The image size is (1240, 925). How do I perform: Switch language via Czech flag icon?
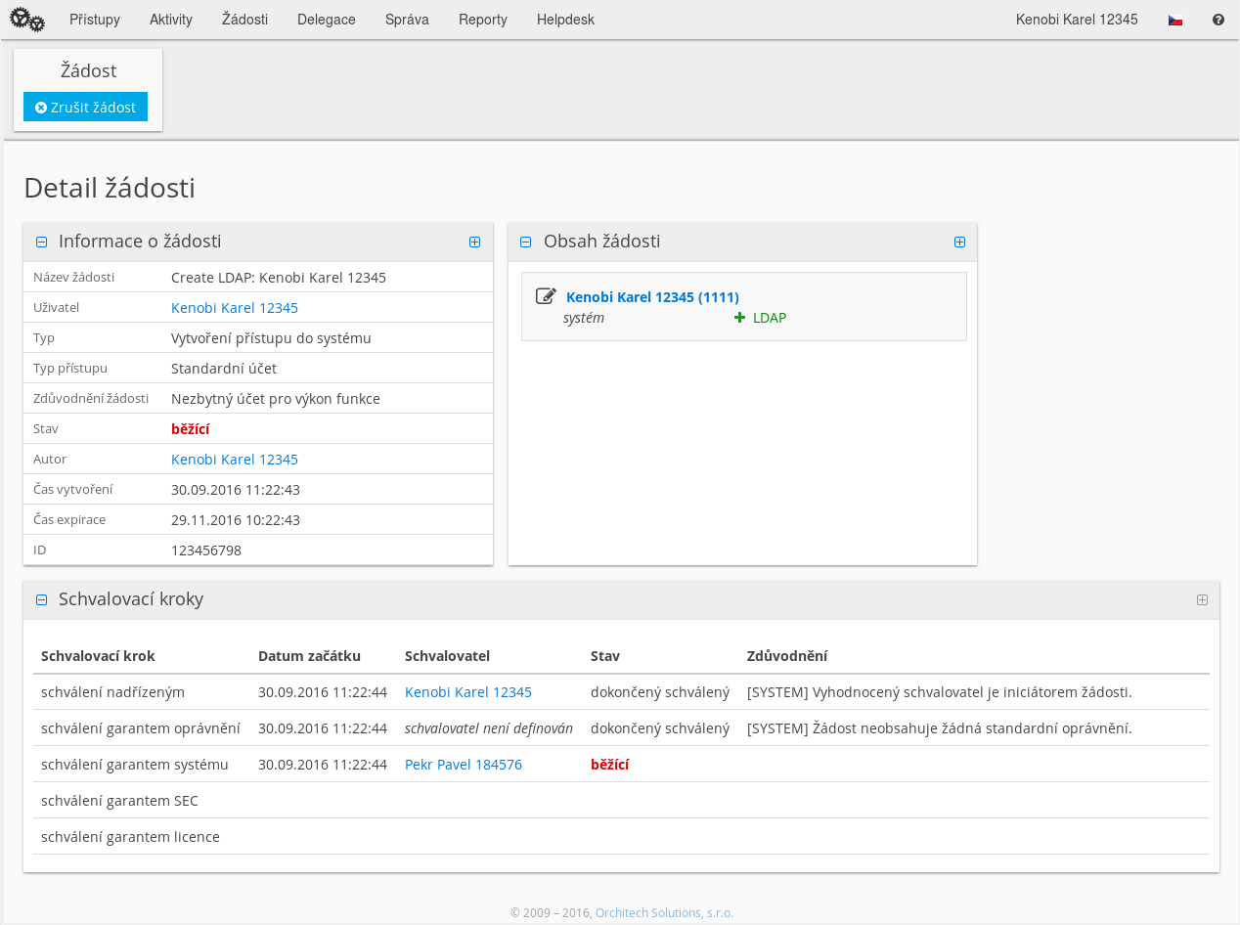pos(1175,20)
